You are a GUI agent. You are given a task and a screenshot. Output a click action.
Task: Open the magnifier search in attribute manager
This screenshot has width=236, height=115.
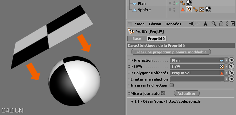pyautogui.click(x=214, y=24)
